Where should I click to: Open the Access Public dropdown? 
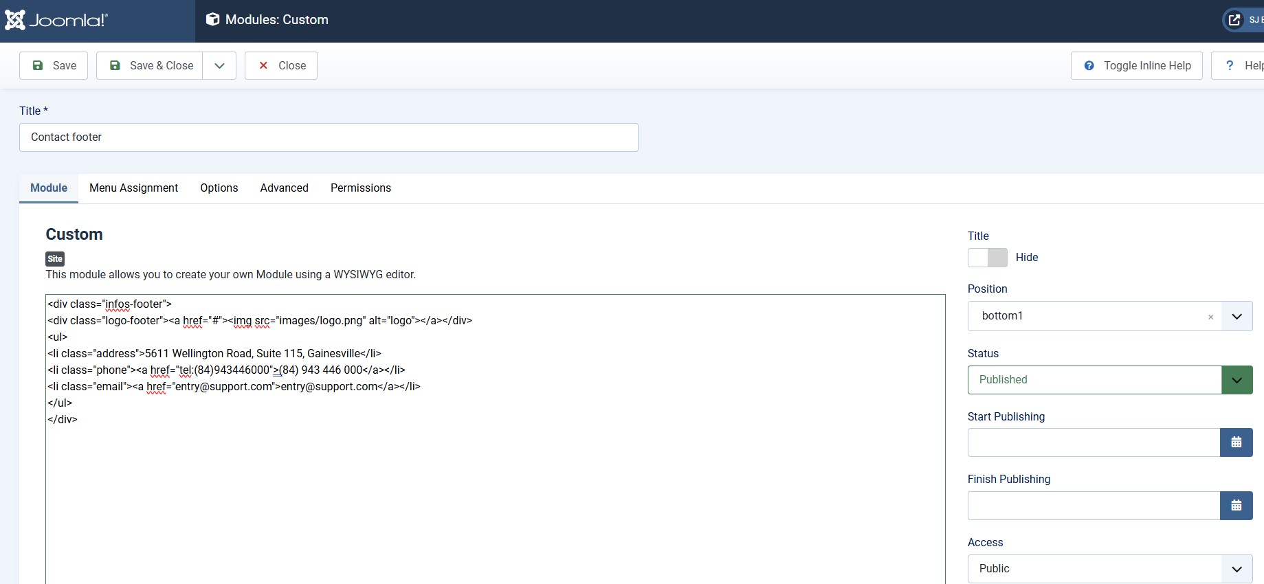coord(1237,569)
